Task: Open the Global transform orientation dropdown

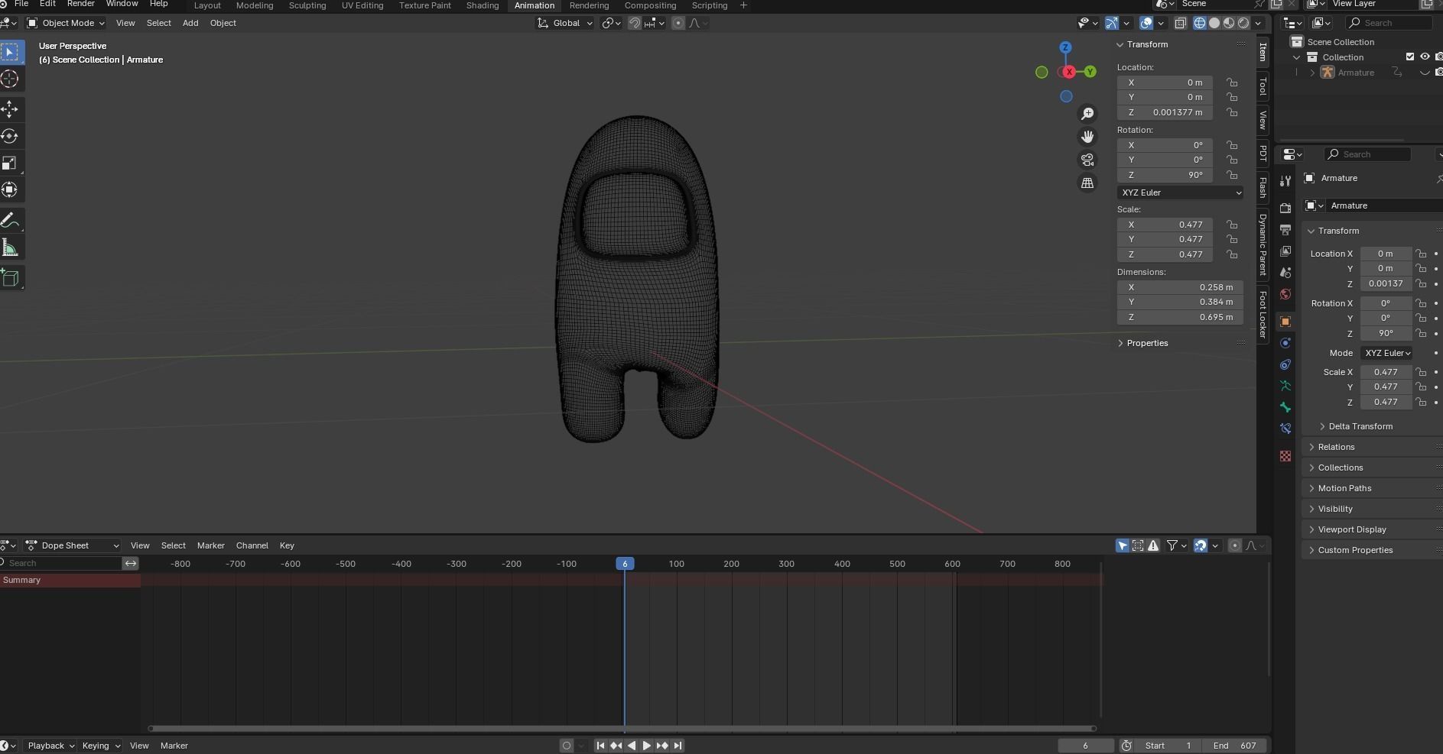Action: tap(565, 23)
